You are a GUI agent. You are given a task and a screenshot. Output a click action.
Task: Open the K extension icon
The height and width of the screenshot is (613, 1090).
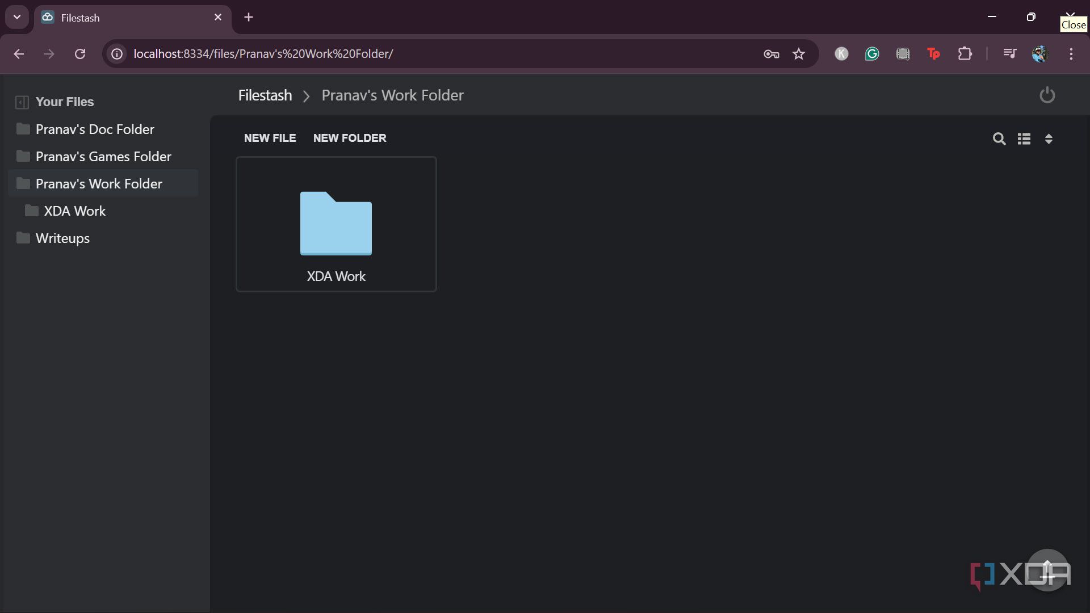pyautogui.click(x=841, y=54)
